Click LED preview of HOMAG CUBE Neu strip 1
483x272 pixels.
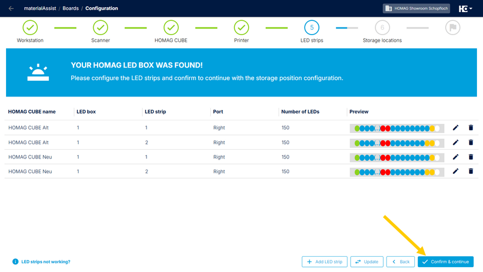[397, 157]
